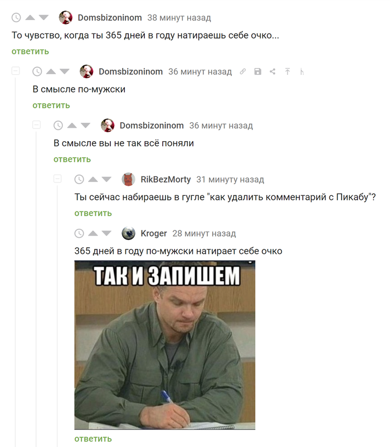Open the 'Так и запишем' meme image

(x=165, y=345)
